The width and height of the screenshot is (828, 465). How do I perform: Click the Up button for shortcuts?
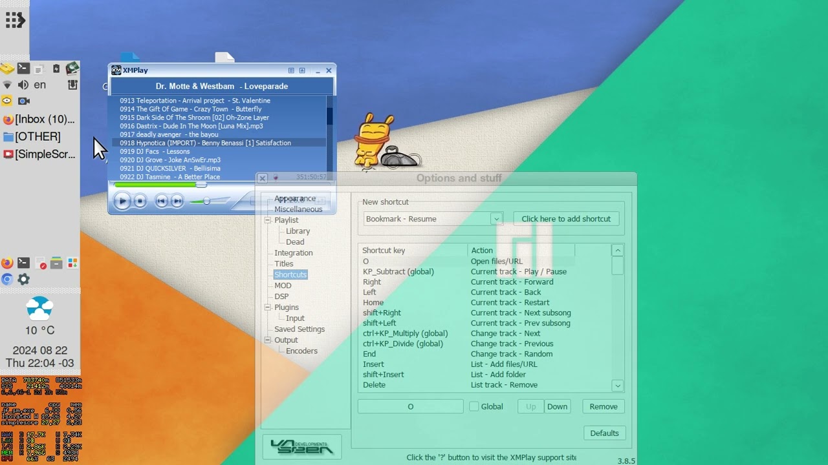tap(530, 406)
